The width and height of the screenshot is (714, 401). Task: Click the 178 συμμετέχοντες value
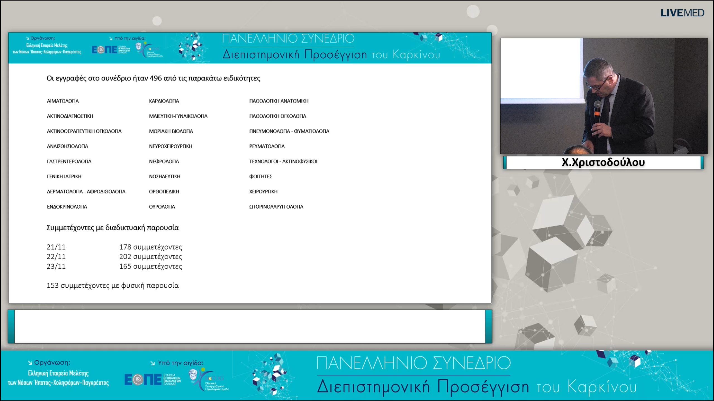151,247
